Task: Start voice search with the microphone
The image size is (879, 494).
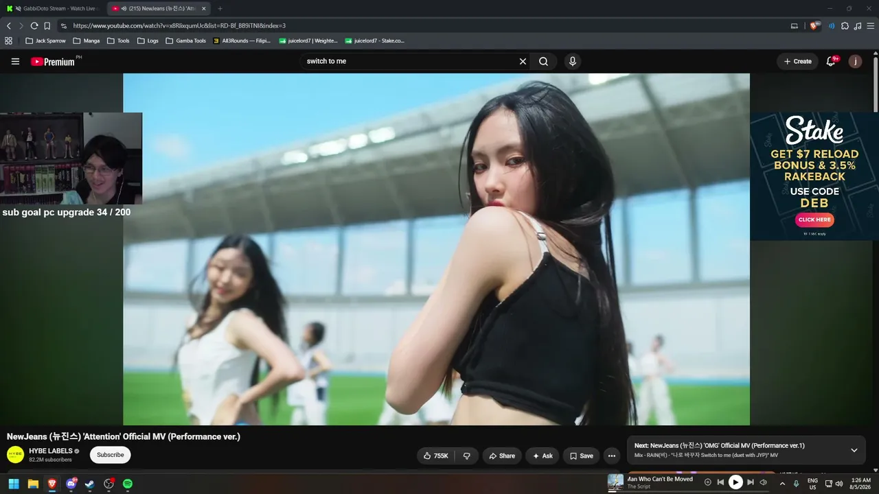Action: (x=572, y=62)
